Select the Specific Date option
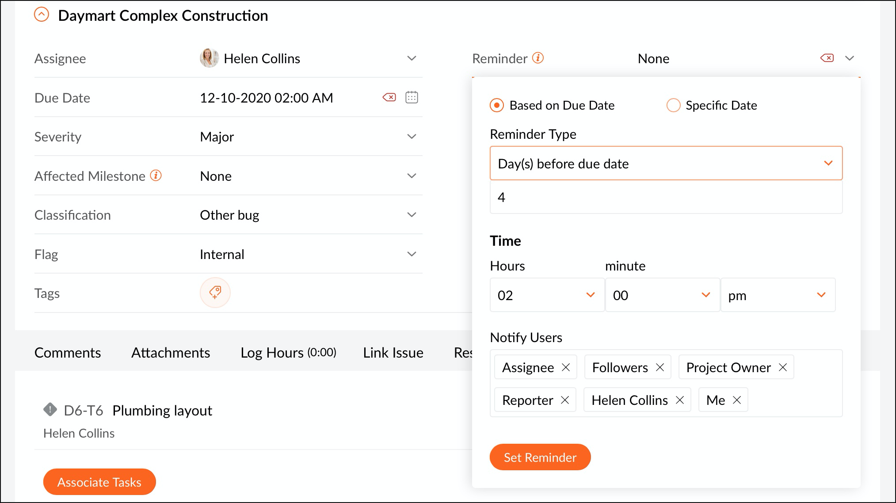This screenshot has width=896, height=503. 673,105
